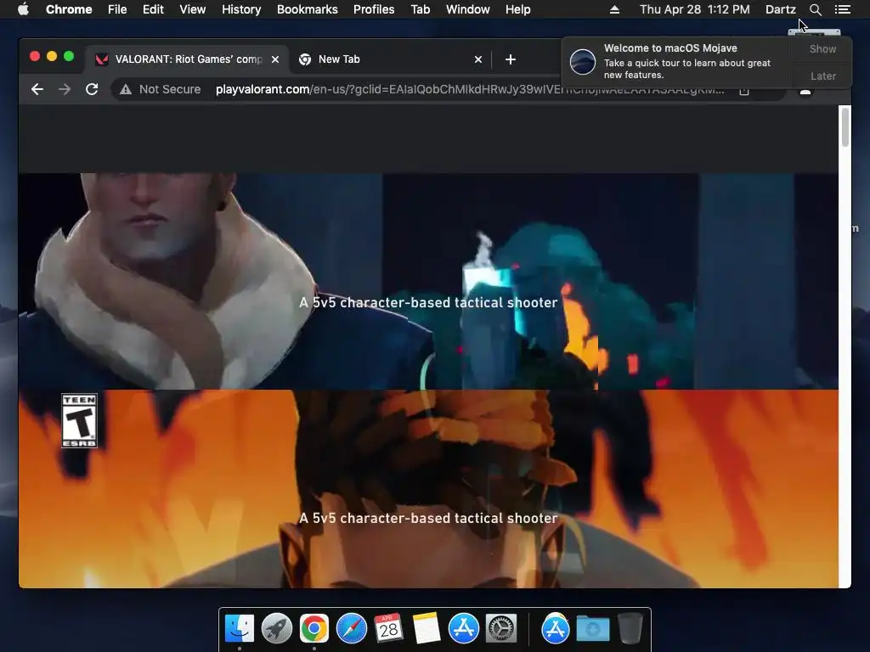The width and height of the screenshot is (870, 652).
Task: Open the View menu
Action: pos(193,9)
